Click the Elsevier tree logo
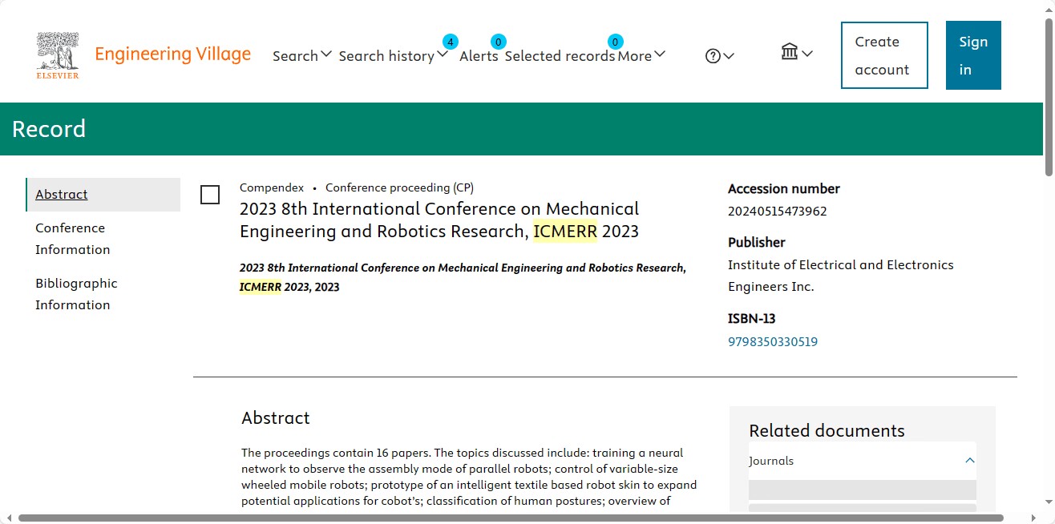Viewport: 1055px width, 524px height. coord(58,55)
